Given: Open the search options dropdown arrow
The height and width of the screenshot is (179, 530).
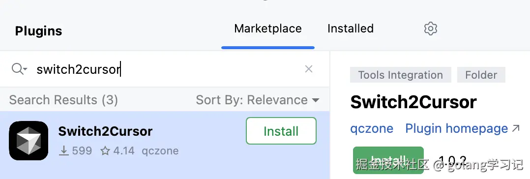Looking at the screenshot, I should 26,70.
